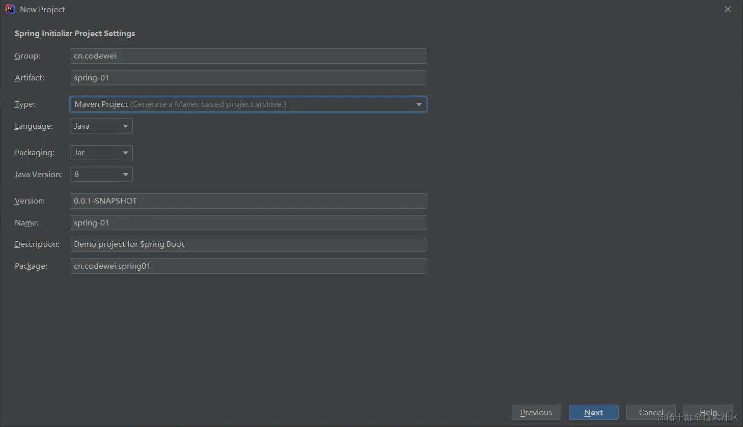743x427 pixels.
Task: Click the Description field with Demo project text
Action: click(248, 244)
